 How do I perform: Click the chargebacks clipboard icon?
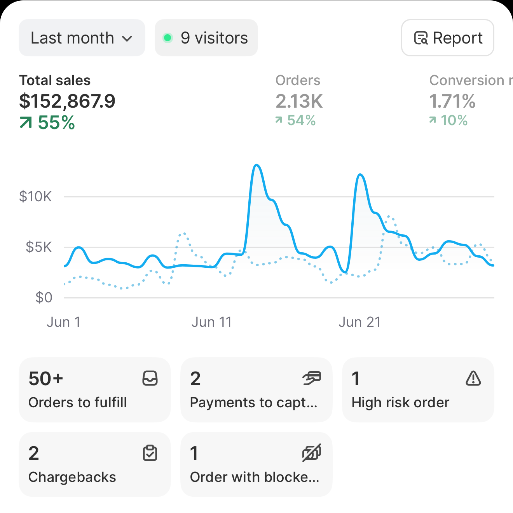pyautogui.click(x=150, y=453)
